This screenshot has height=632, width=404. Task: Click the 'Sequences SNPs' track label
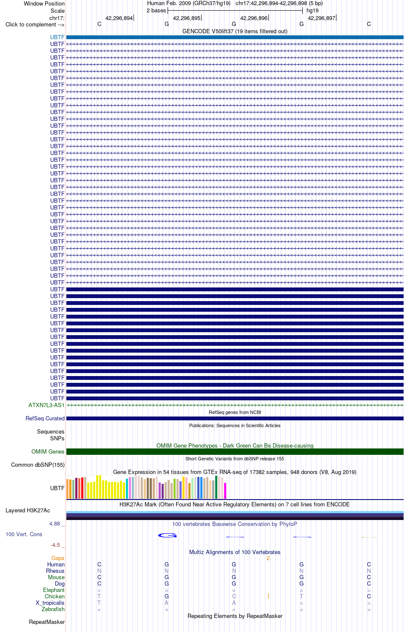(51, 435)
